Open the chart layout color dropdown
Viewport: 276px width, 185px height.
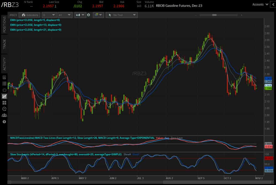98,15
